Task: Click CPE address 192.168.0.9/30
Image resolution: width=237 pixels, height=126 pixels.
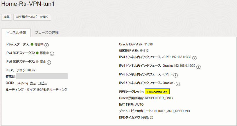Action: [x=181, y=57]
